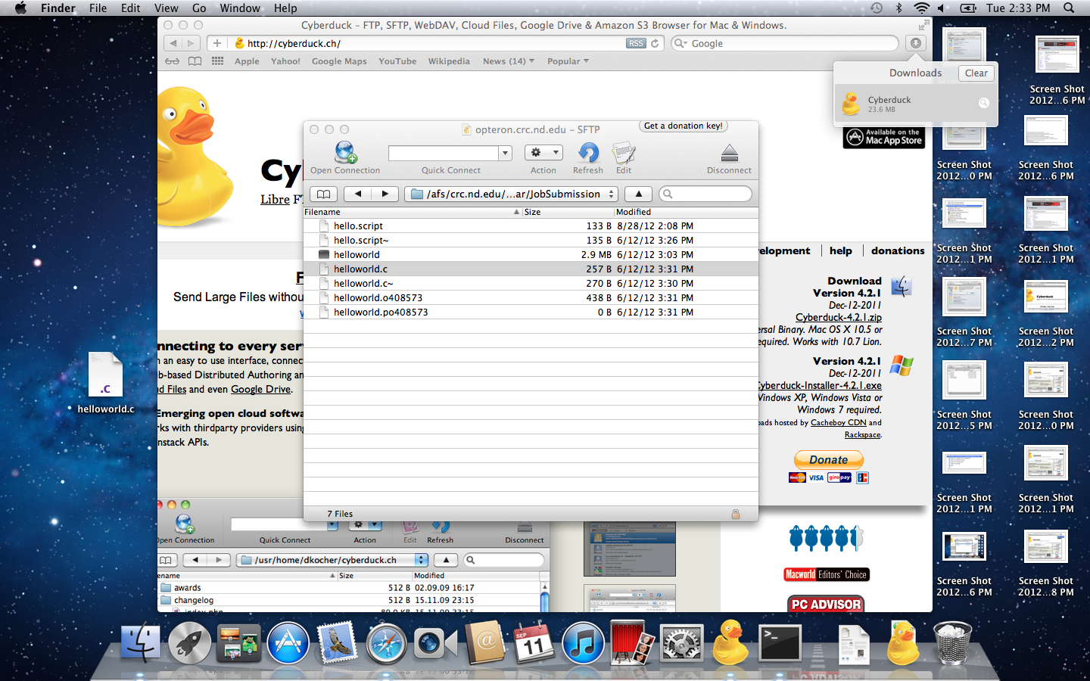This screenshot has width=1090, height=681.
Task: Go up to the parent folder
Action: click(638, 194)
